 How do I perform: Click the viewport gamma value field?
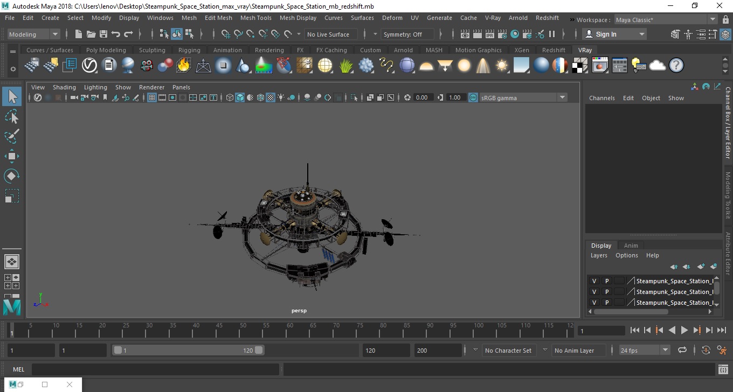(454, 97)
